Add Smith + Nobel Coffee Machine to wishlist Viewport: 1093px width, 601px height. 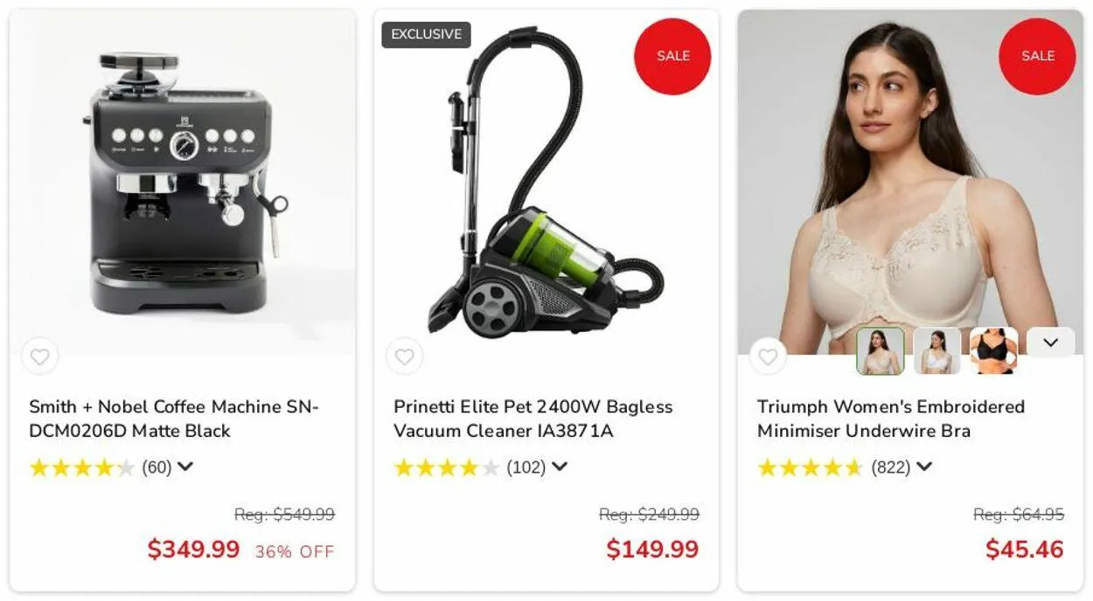[40, 356]
